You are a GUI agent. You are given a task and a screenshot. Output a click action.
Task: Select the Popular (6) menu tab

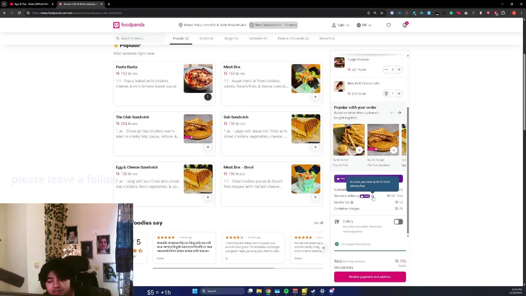[x=181, y=38]
